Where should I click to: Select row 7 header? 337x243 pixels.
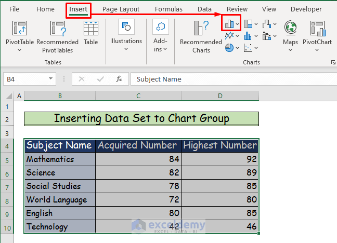7,187
